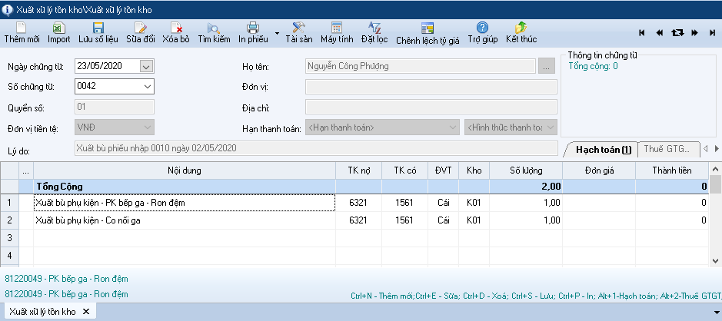Viewport: 722px width, 321px height.
Task: Open dropdown arrow next to In phiếu
Action: [277, 34]
